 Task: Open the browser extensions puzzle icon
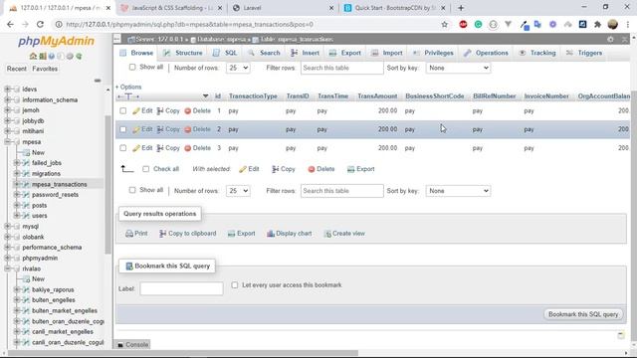[x=597, y=24]
